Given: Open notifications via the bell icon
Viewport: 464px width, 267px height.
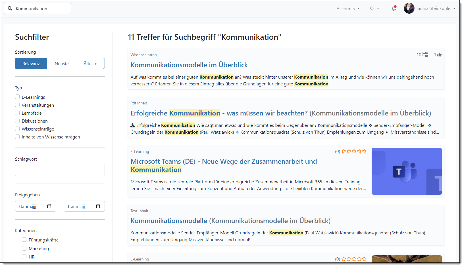Looking at the screenshot, I should (394, 9).
